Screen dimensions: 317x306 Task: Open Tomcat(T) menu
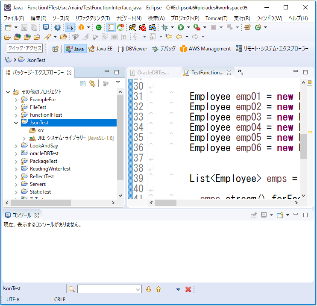pyautogui.click(x=216, y=18)
